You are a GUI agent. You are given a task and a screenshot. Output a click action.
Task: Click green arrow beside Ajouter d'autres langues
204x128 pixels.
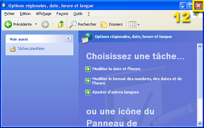pyautogui.click(x=88, y=92)
